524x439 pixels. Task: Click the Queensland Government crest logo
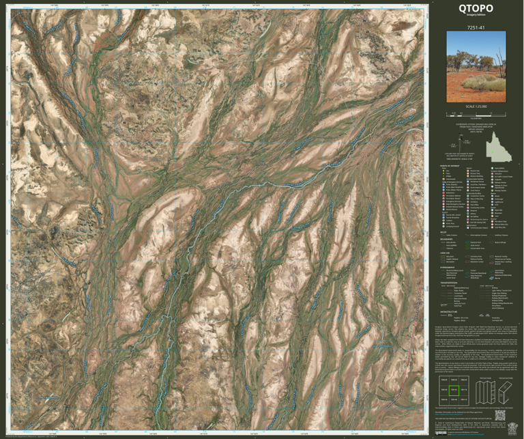tap(512, 429)
